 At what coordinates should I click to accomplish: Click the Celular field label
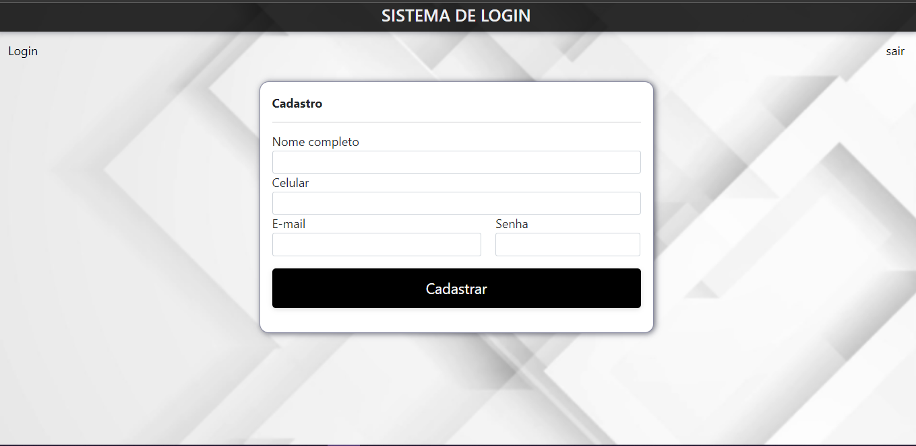point(290,182)
